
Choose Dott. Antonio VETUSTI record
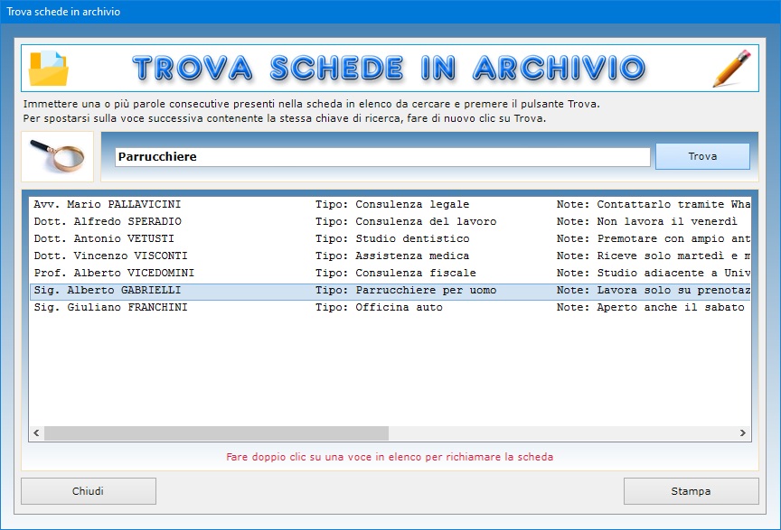108,239
